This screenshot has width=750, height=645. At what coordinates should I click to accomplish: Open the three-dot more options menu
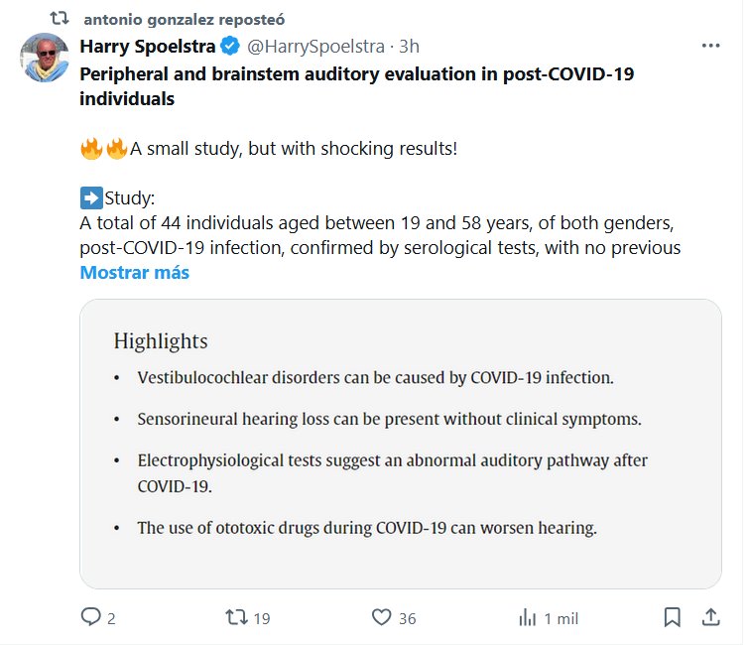tap(710, 46)
